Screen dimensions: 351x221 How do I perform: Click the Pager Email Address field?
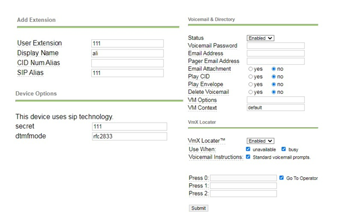pyautogui.click(x=276, y=61)
